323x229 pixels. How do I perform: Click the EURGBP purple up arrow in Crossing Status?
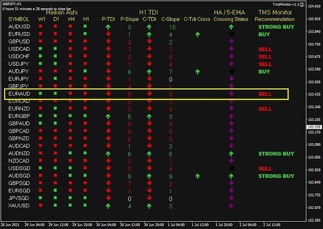[231, 116]
